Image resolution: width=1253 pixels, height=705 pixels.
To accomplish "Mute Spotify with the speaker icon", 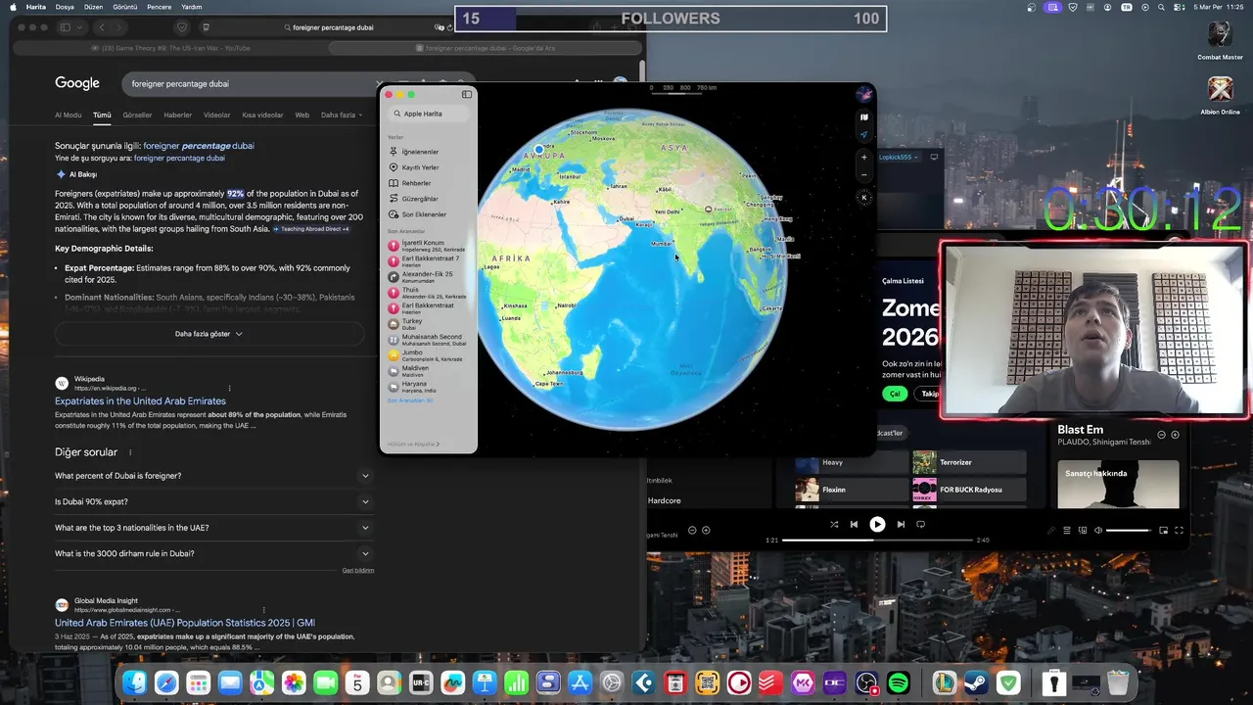I will (1097, 530).
